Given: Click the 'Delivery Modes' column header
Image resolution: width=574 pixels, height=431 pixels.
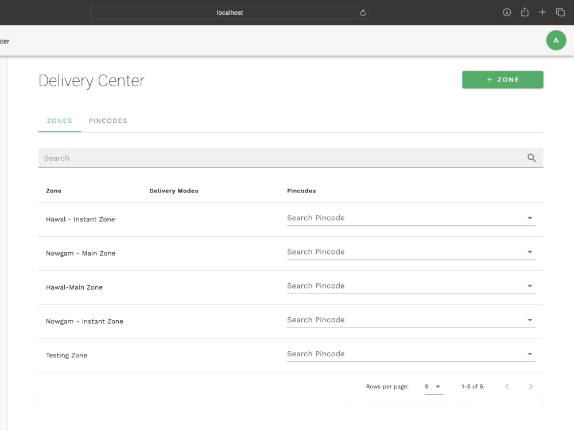Looking at the screenshot, I should click(174, 191).
